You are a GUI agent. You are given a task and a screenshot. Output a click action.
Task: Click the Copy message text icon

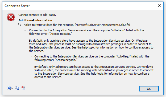point(17,88)
